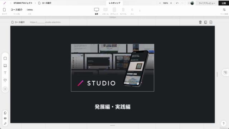This screenshot has height=129, width=229.
Task: Undo the last action
Action: [177, 3]
